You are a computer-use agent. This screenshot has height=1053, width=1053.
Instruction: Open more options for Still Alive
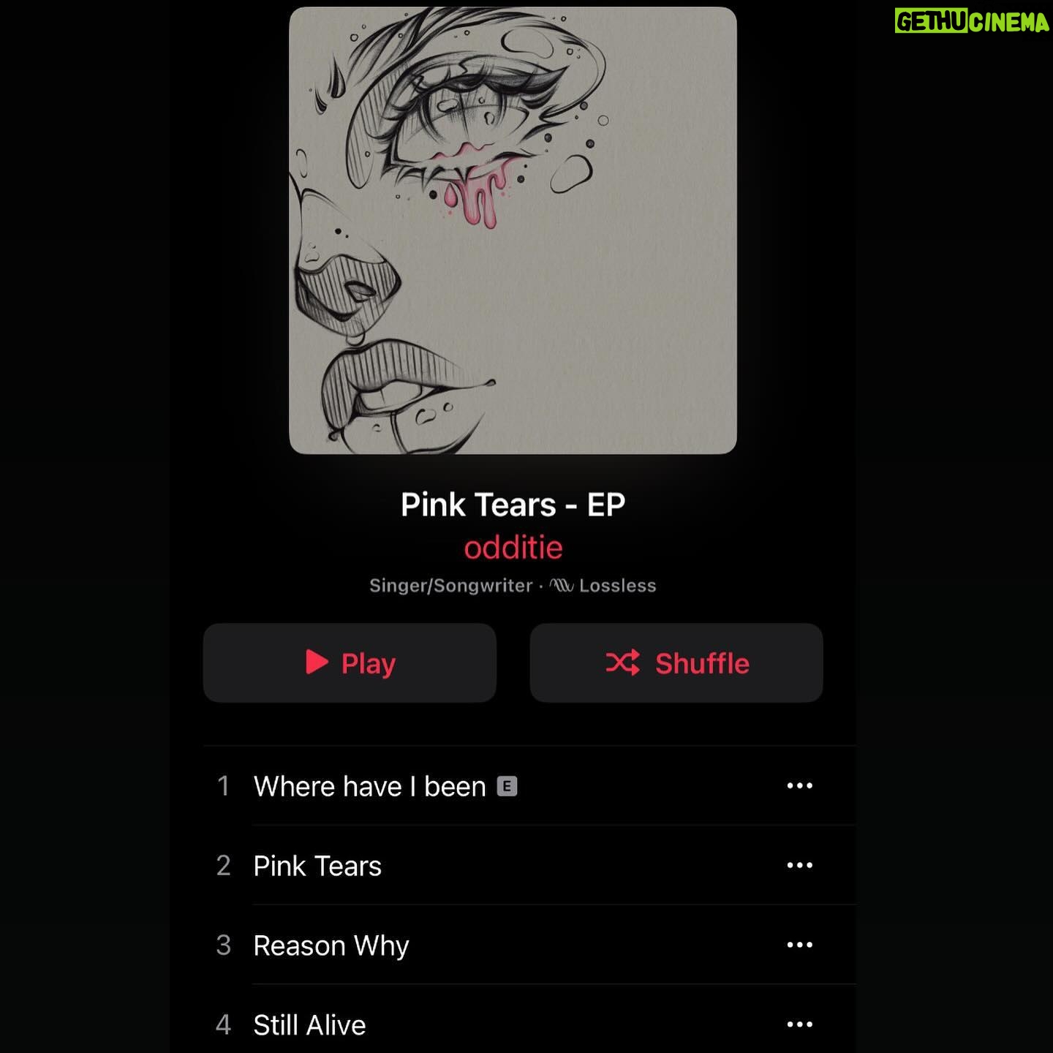(799, 1024)
